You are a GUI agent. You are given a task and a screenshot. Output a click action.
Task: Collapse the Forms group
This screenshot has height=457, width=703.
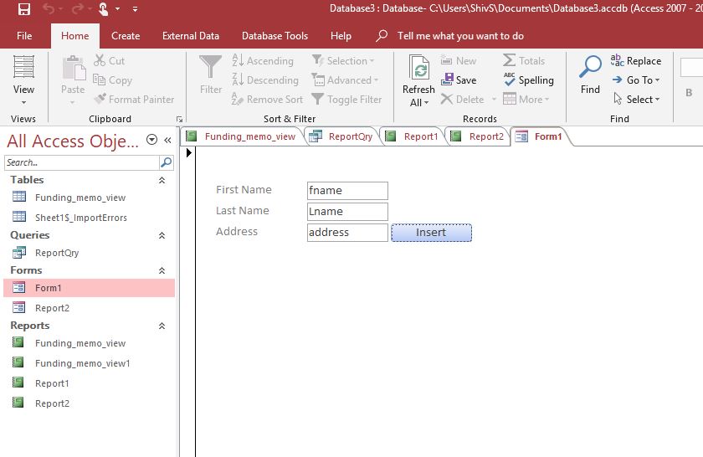pyautogui.click(x=162, y=270)
